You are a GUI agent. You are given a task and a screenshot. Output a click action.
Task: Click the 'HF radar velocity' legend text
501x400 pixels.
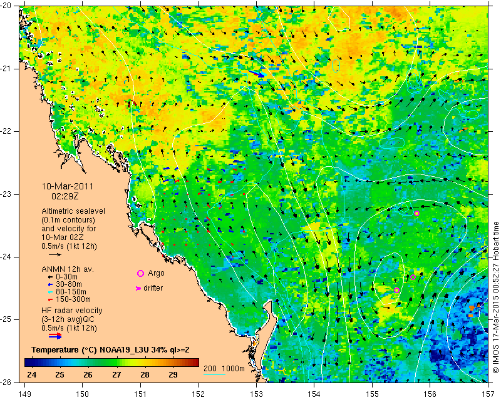tap(72, 311)
